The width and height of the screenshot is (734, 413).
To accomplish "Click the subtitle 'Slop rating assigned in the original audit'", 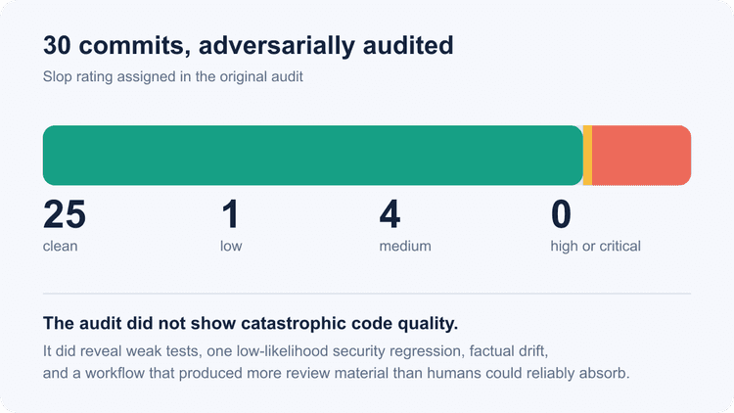I will [172, 76].
